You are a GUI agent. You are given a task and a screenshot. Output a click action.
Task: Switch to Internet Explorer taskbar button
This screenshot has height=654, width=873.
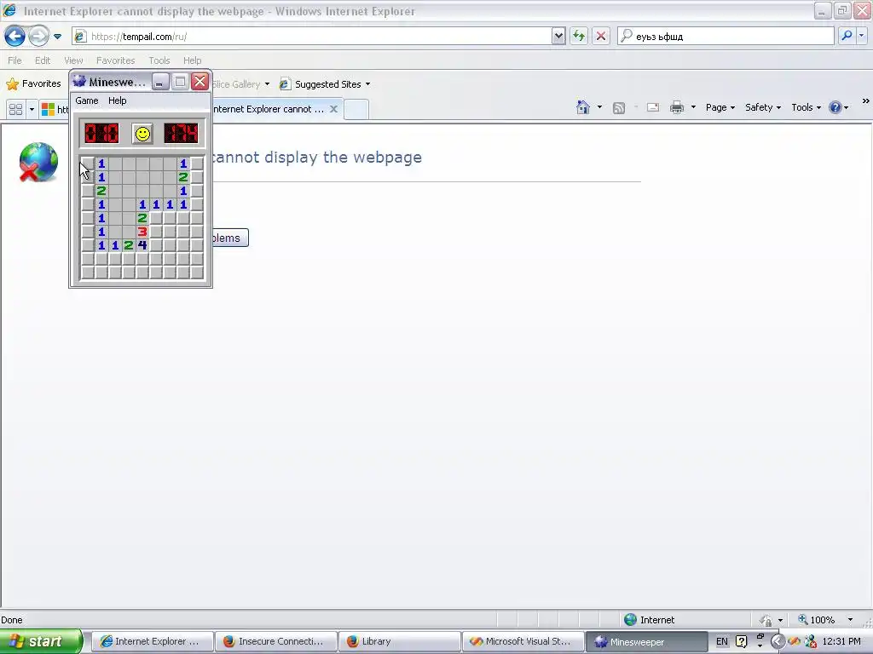[x=152, y=641]
